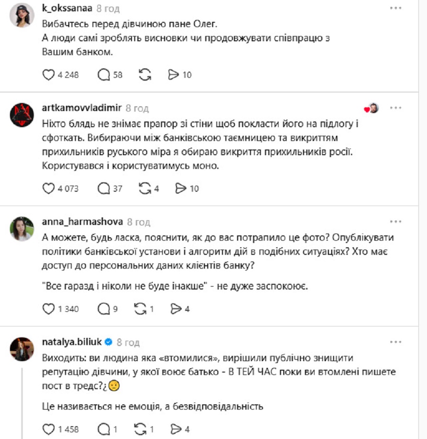The width and height of the screenshot is (427, 439).
Task: Click anna_harmashova profile picture
Action: 22,228
